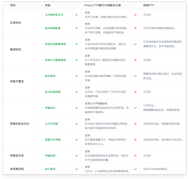Select the 系统集成性 group cell
This screenshot has height=179, width=189.
coord(17,169)
